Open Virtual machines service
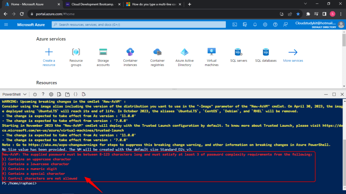 [211, 57]
